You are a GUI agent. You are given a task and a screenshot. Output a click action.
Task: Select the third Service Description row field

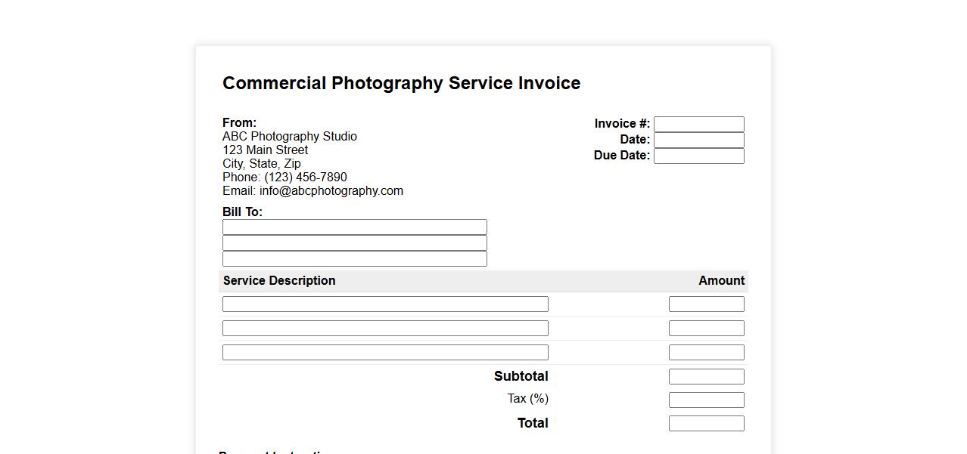(385, 352)
